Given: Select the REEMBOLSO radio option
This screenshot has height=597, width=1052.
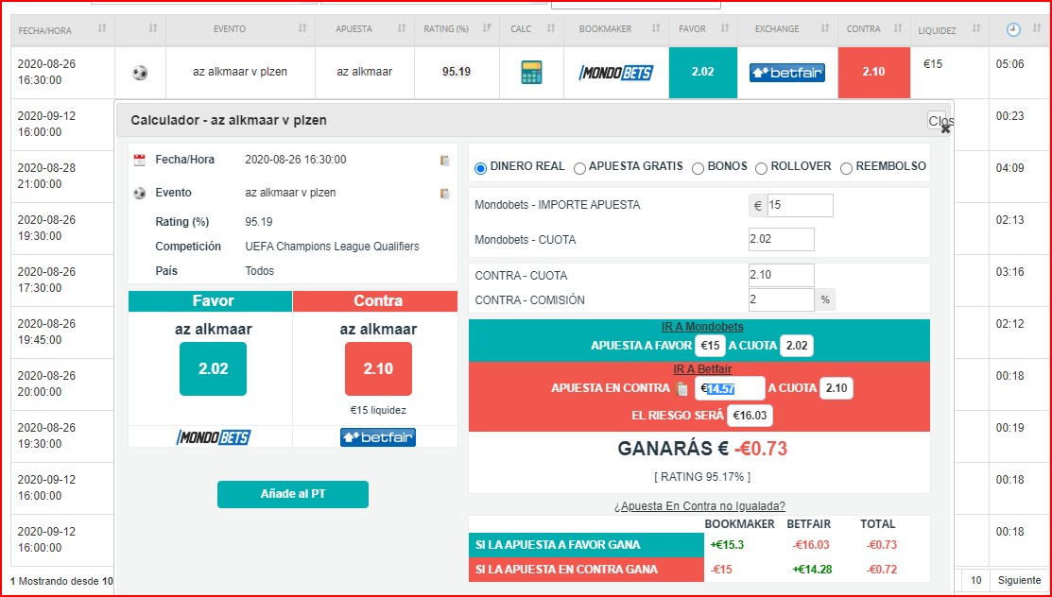Looking at the screenshot, I should (x=846, y=168).
